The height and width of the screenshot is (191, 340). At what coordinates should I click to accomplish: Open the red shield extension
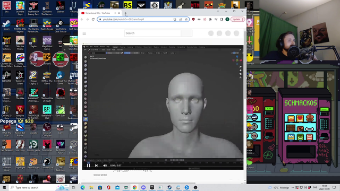(193, 19)
